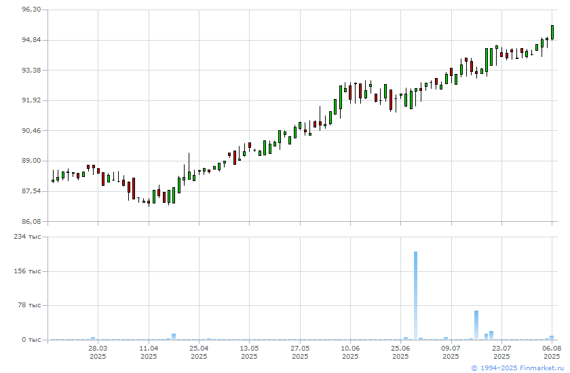Screen dimensions: 570x373
Task: Click the 87,54 price axis label
Action: [x=31, y=191]
